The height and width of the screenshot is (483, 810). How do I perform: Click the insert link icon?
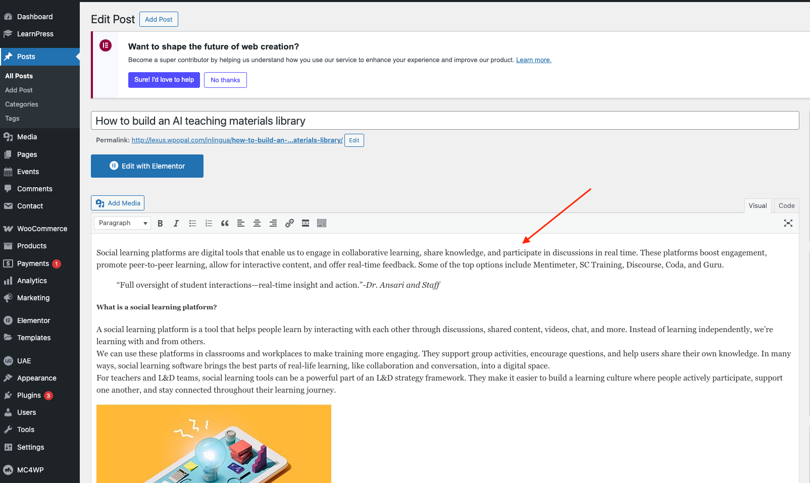pos(289,223)
